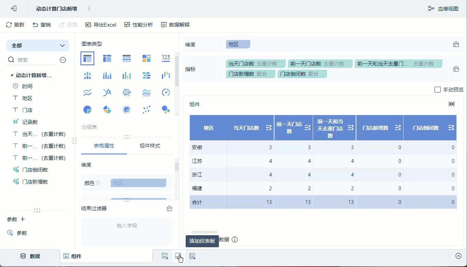Screen dimensions: 467x267
Task: Click the 结果过滤器 filter icon
Action: [169, 209]
